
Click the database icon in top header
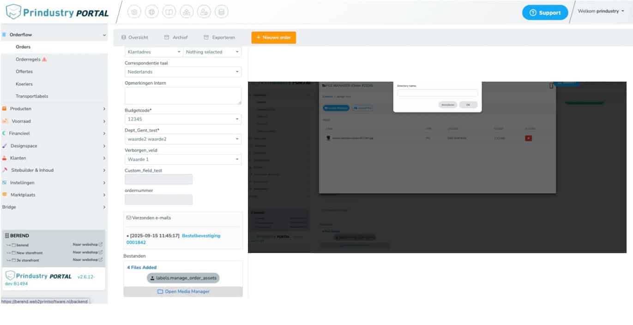click(221, 12)
